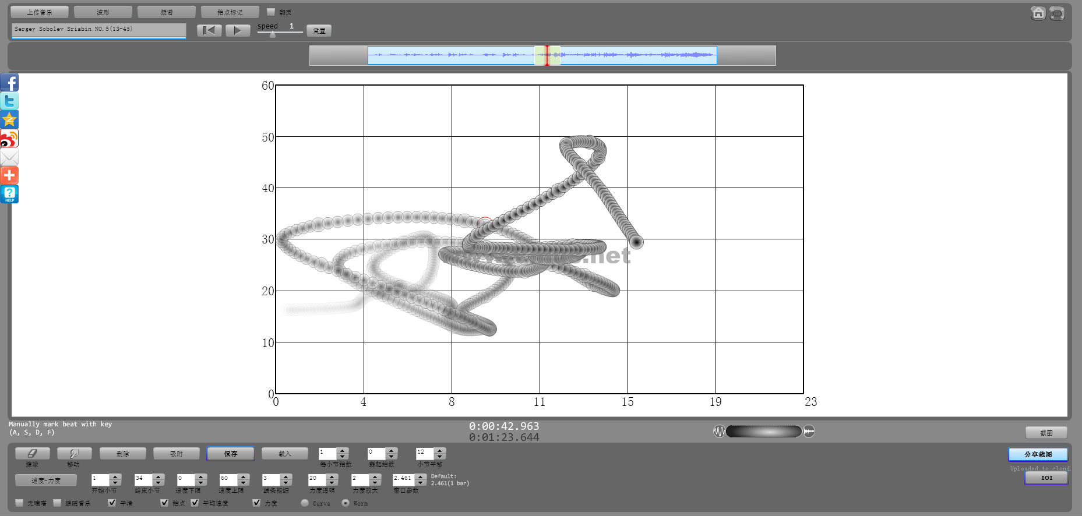Select the move tool (移动)
Viewport: 1082px width, 516px height.
coord(74,453)
